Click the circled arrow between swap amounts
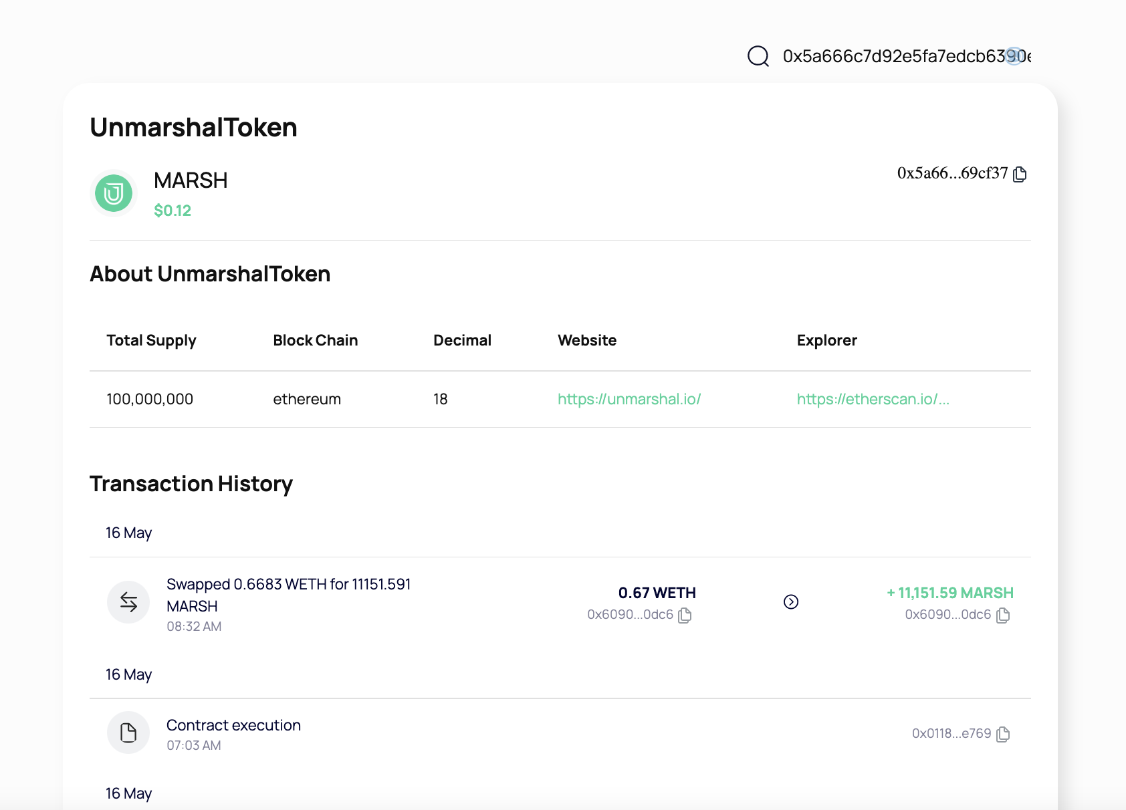The height and width of the screenshot is (810, 1126). [x=791, y=602]
